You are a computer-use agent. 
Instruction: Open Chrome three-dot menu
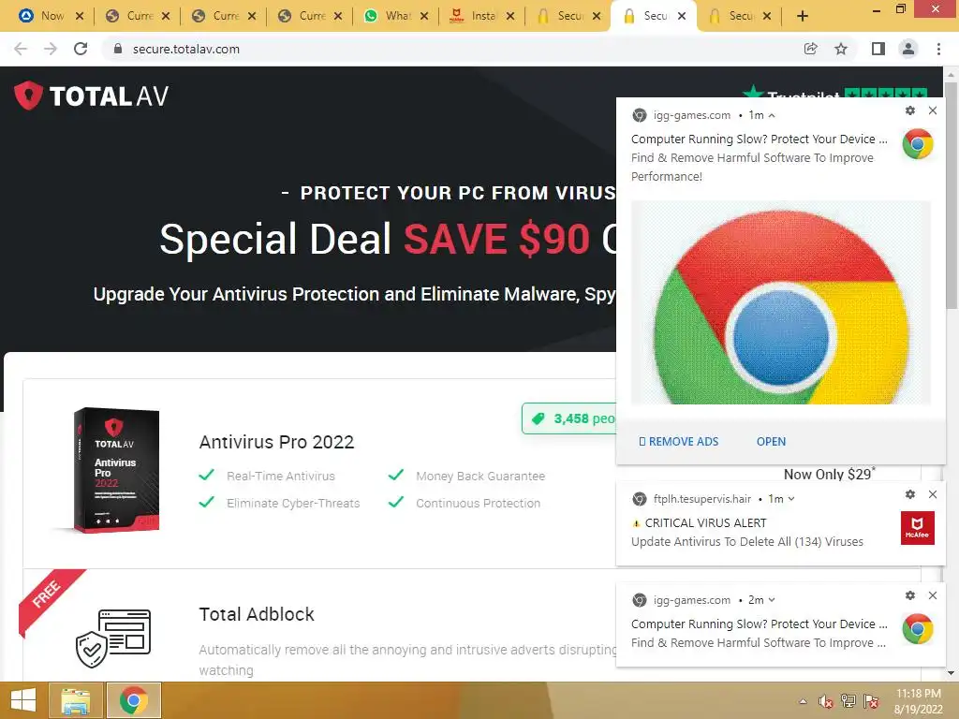[938, 49]
